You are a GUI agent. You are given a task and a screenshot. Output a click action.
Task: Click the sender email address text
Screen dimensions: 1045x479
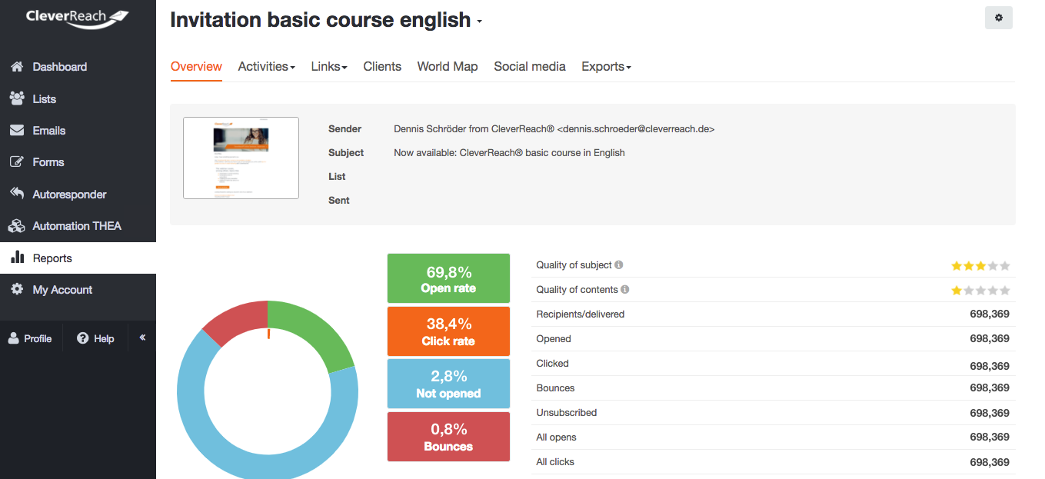point(636,129)
